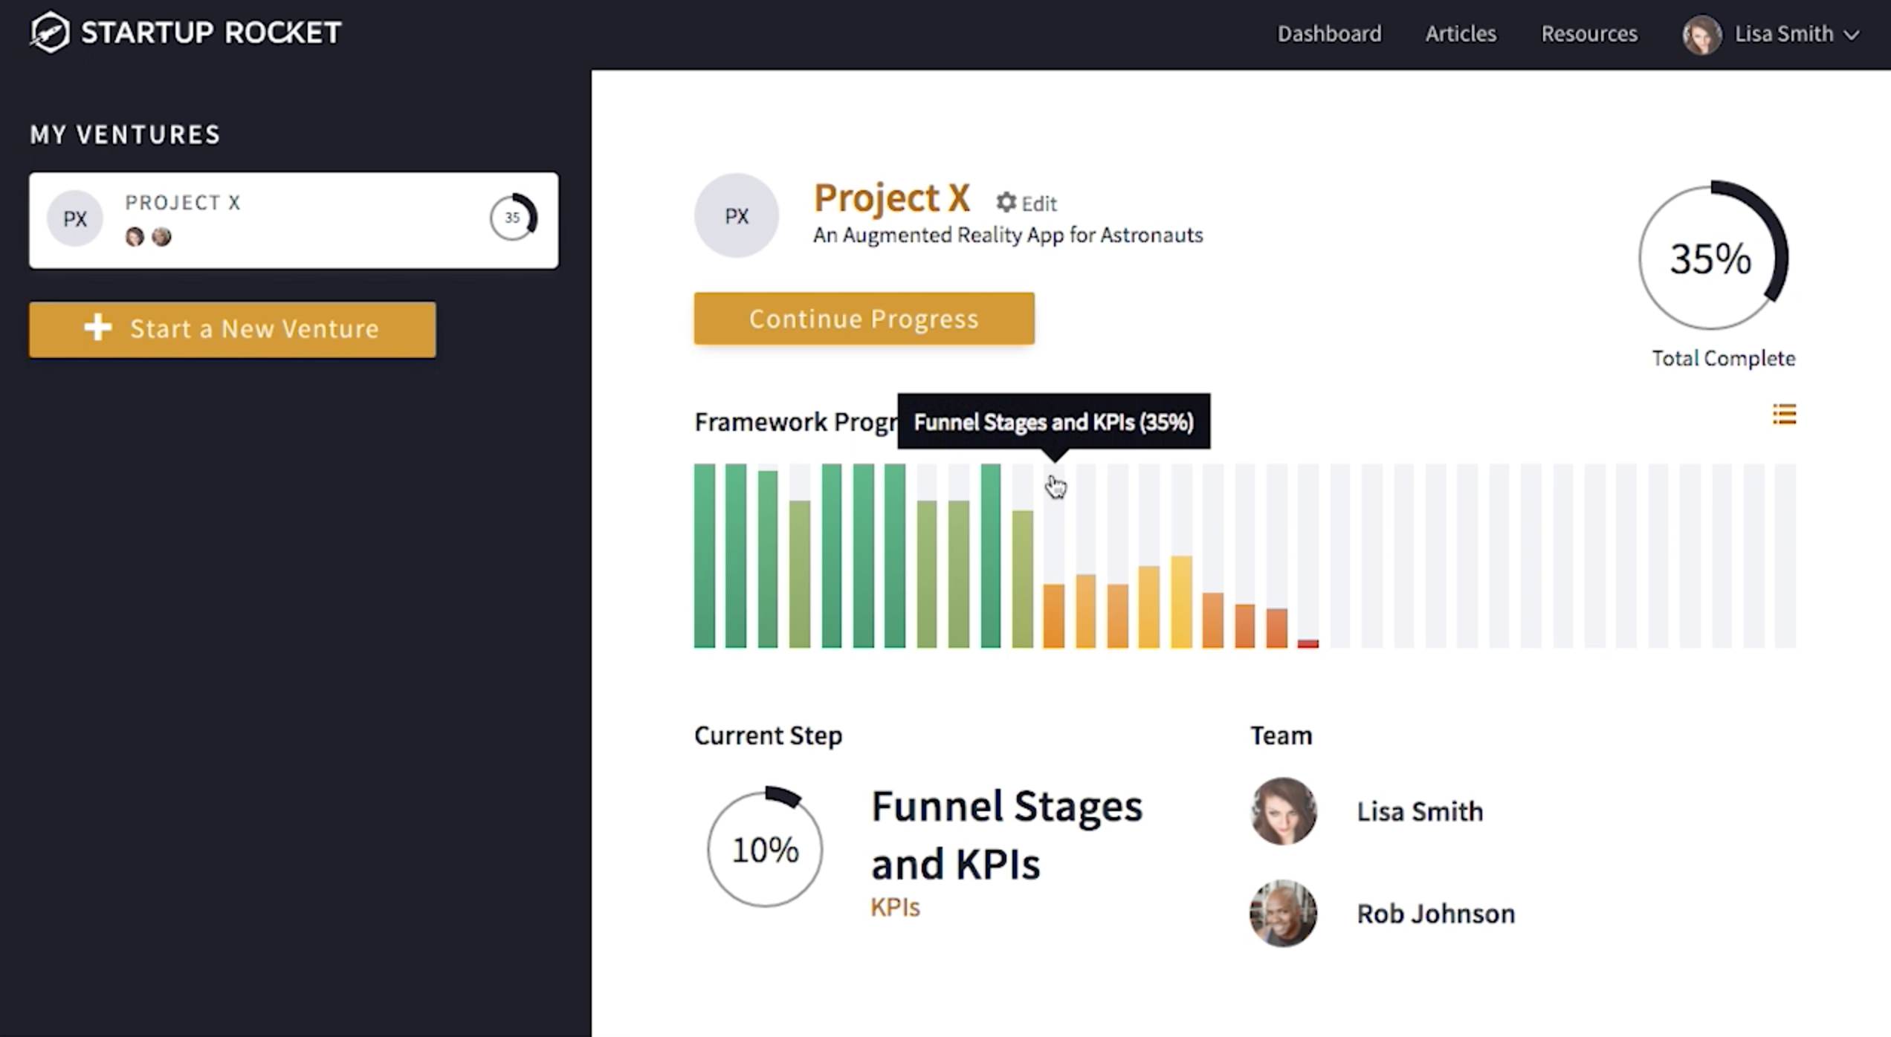This screenshot has height=1037, width=1891.
Task: Click the first green framework progress bar
Action: 704,556
